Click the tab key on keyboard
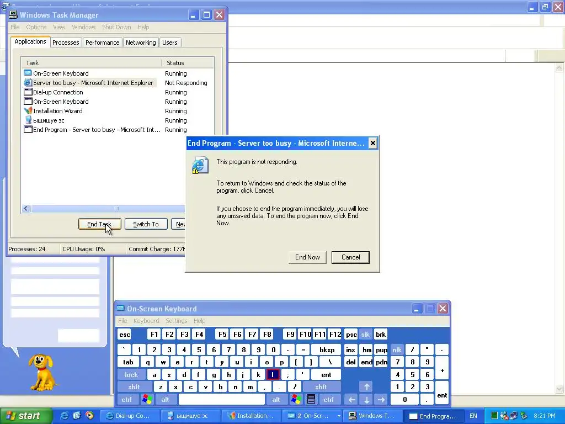The width and height of the screenshot is (565, 424). pyautogui.click(x=128, y=362)
